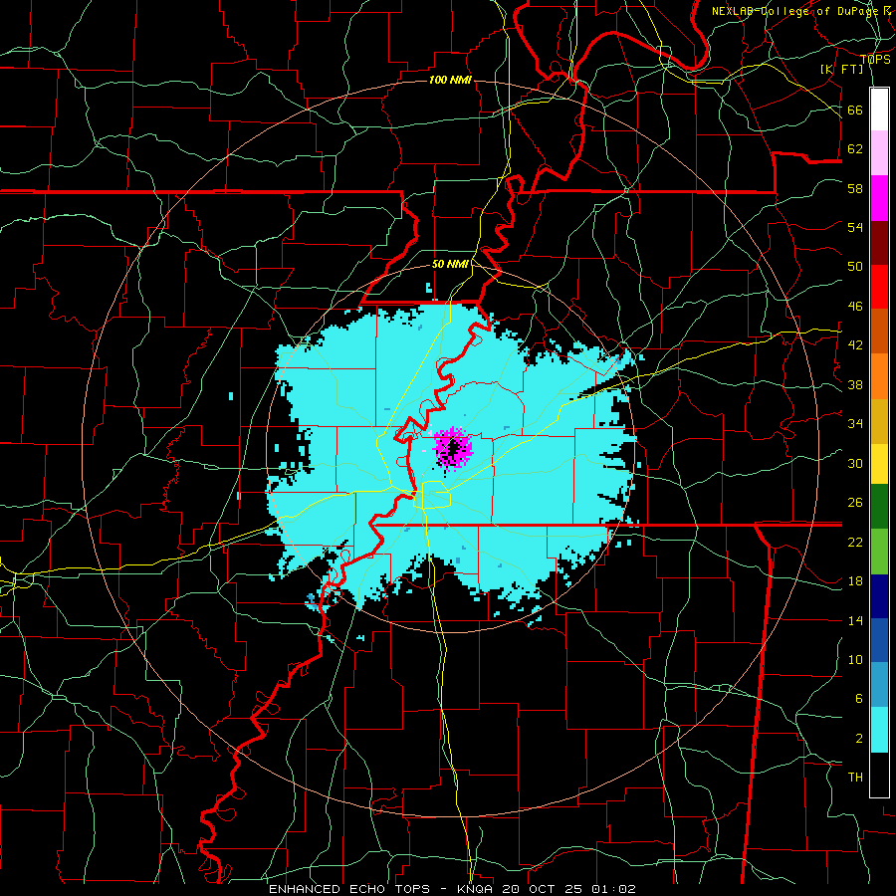Click the legend value 62
The width and height of the screenshot is (896, 896).
(855, 149)
